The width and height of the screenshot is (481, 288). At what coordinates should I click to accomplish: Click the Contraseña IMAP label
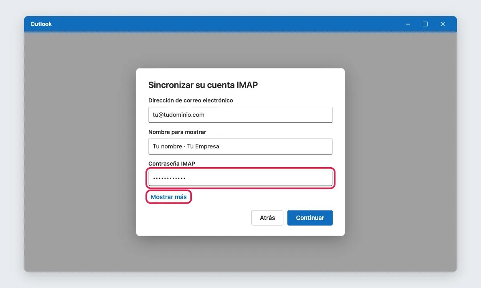point(172,164)
